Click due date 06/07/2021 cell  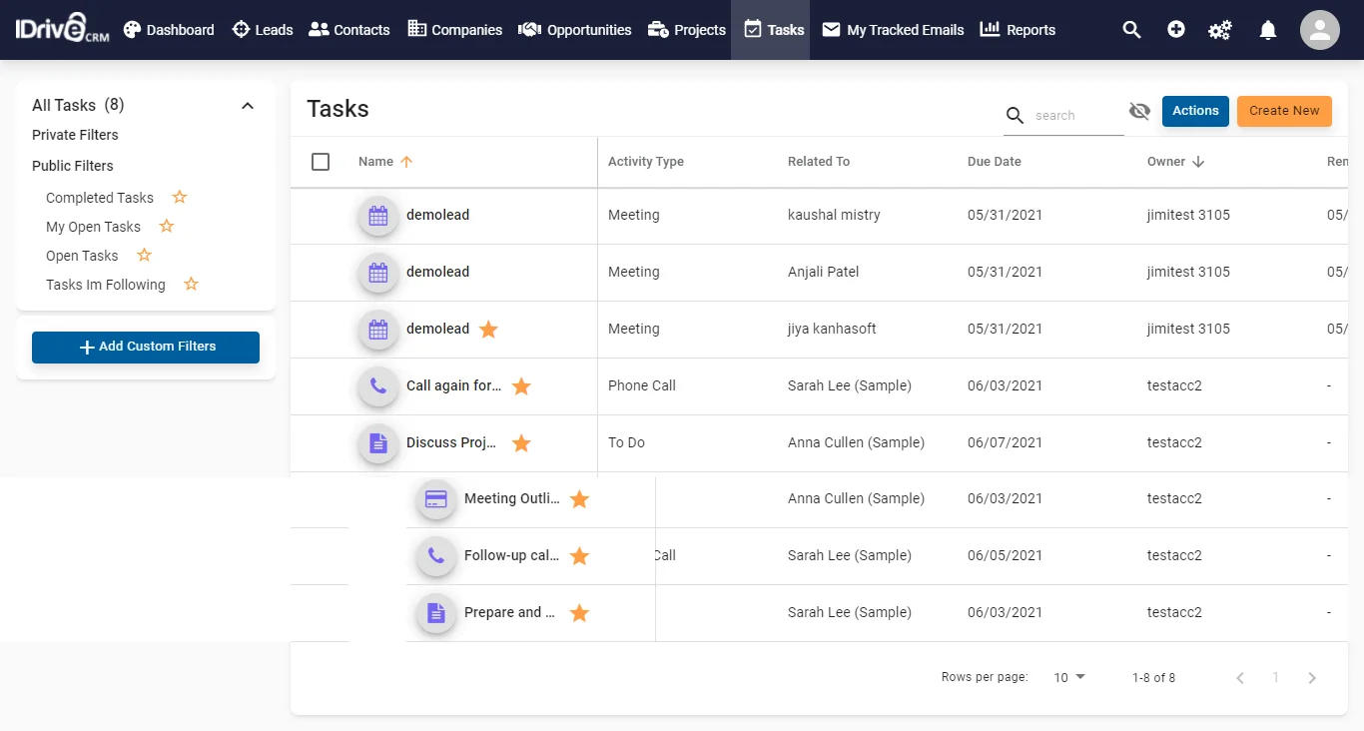1005,442
